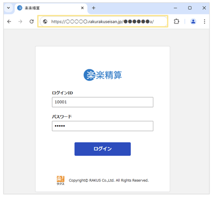
Task: Click the ログインID input field
Action: 103,102
